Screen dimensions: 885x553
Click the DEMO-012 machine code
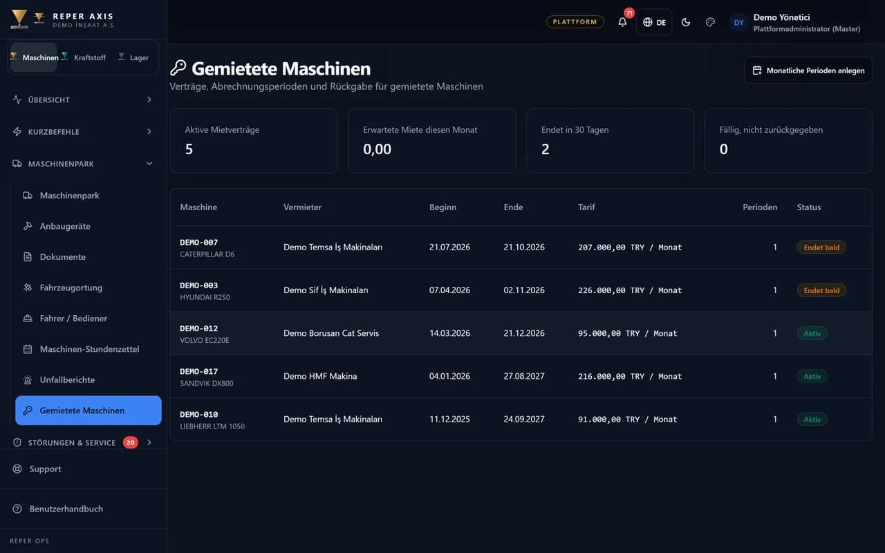pyautogui.click(x=198, y=328)
